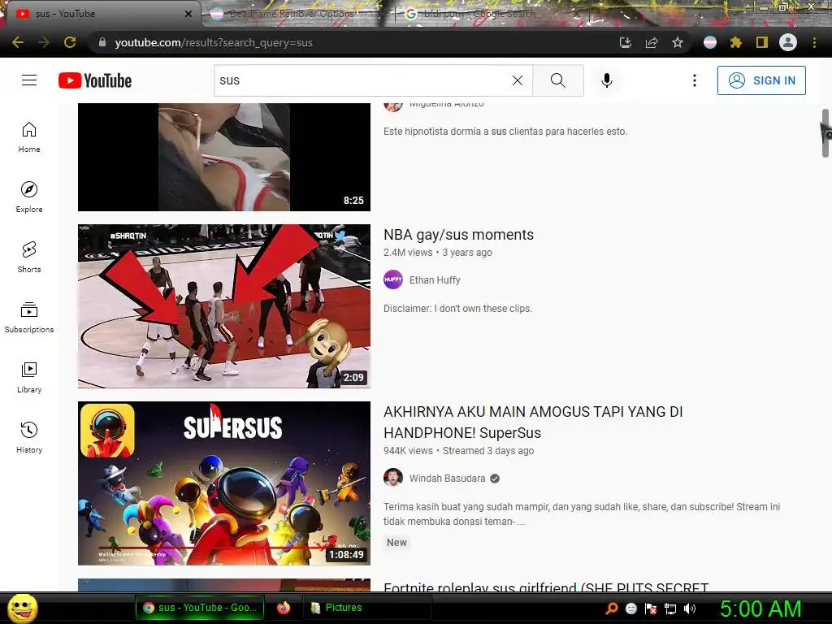Click Disclaimer description text
The width and height of the screenshot is (832, 624).
(457, 309)
